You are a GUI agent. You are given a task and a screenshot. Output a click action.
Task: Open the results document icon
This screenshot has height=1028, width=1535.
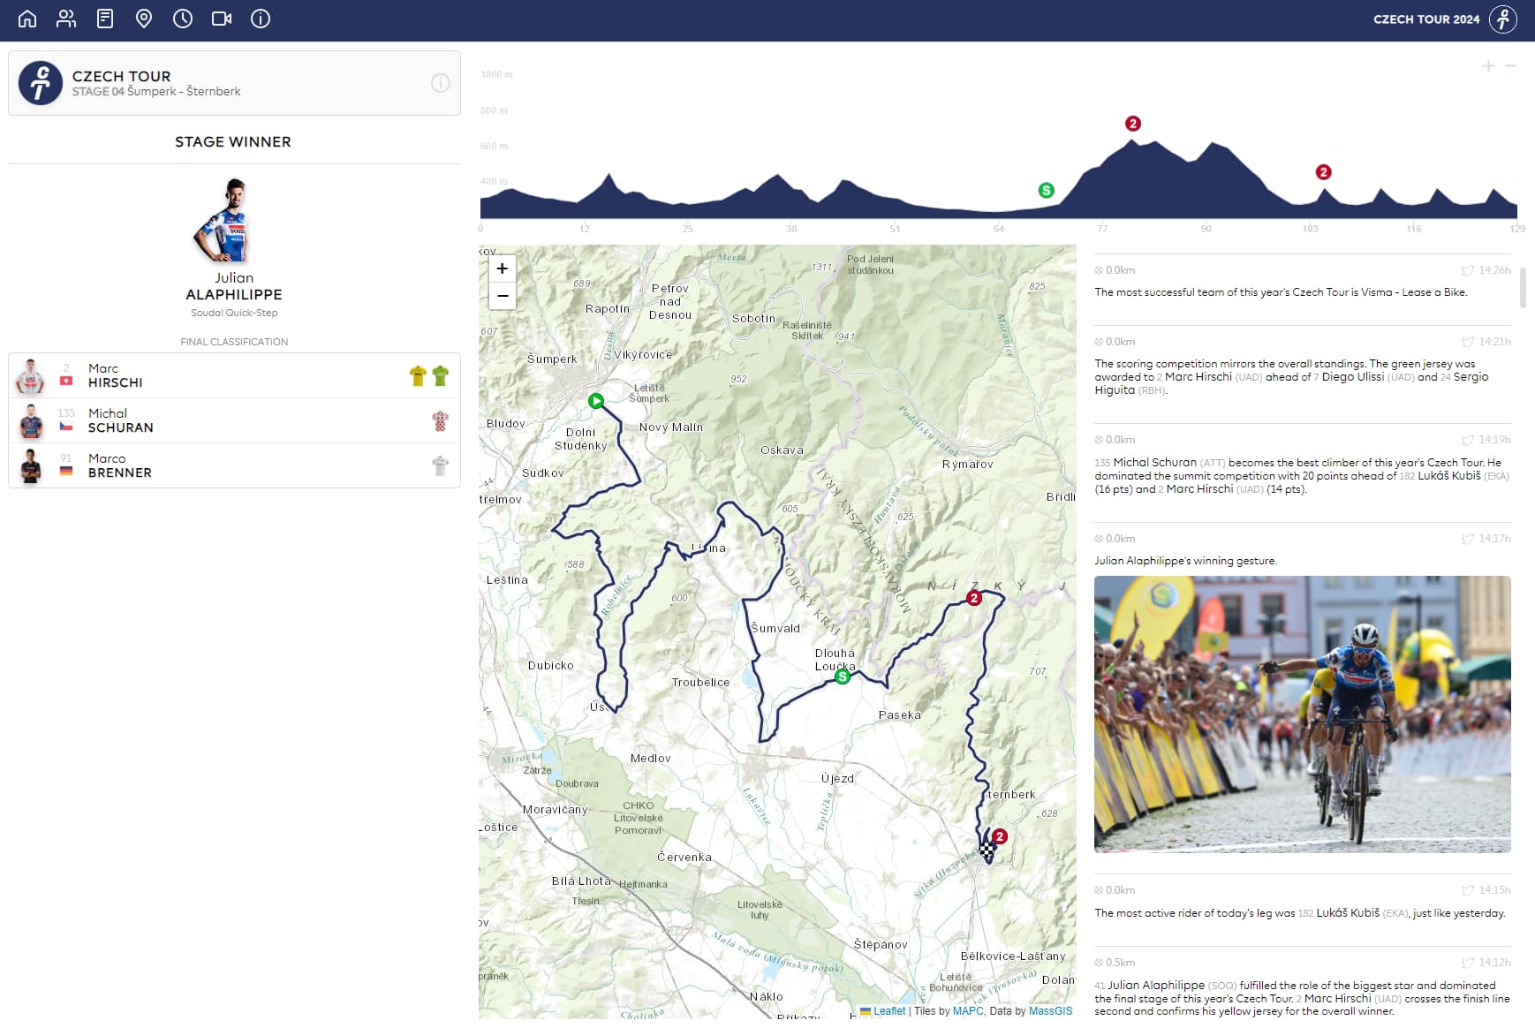[105, 19]
